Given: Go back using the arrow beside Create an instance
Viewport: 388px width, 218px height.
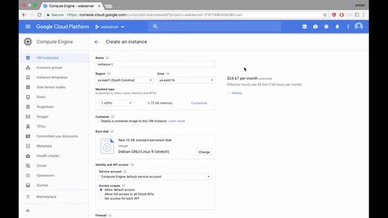Looking at the screenshot, I should (96, 42).
